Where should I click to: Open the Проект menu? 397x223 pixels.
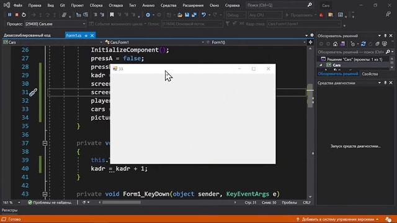tap(77, 6)
